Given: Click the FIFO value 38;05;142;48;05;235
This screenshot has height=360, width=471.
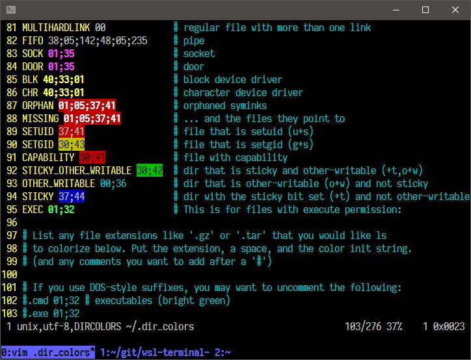Looking at the screenshot, I should 98,40.
